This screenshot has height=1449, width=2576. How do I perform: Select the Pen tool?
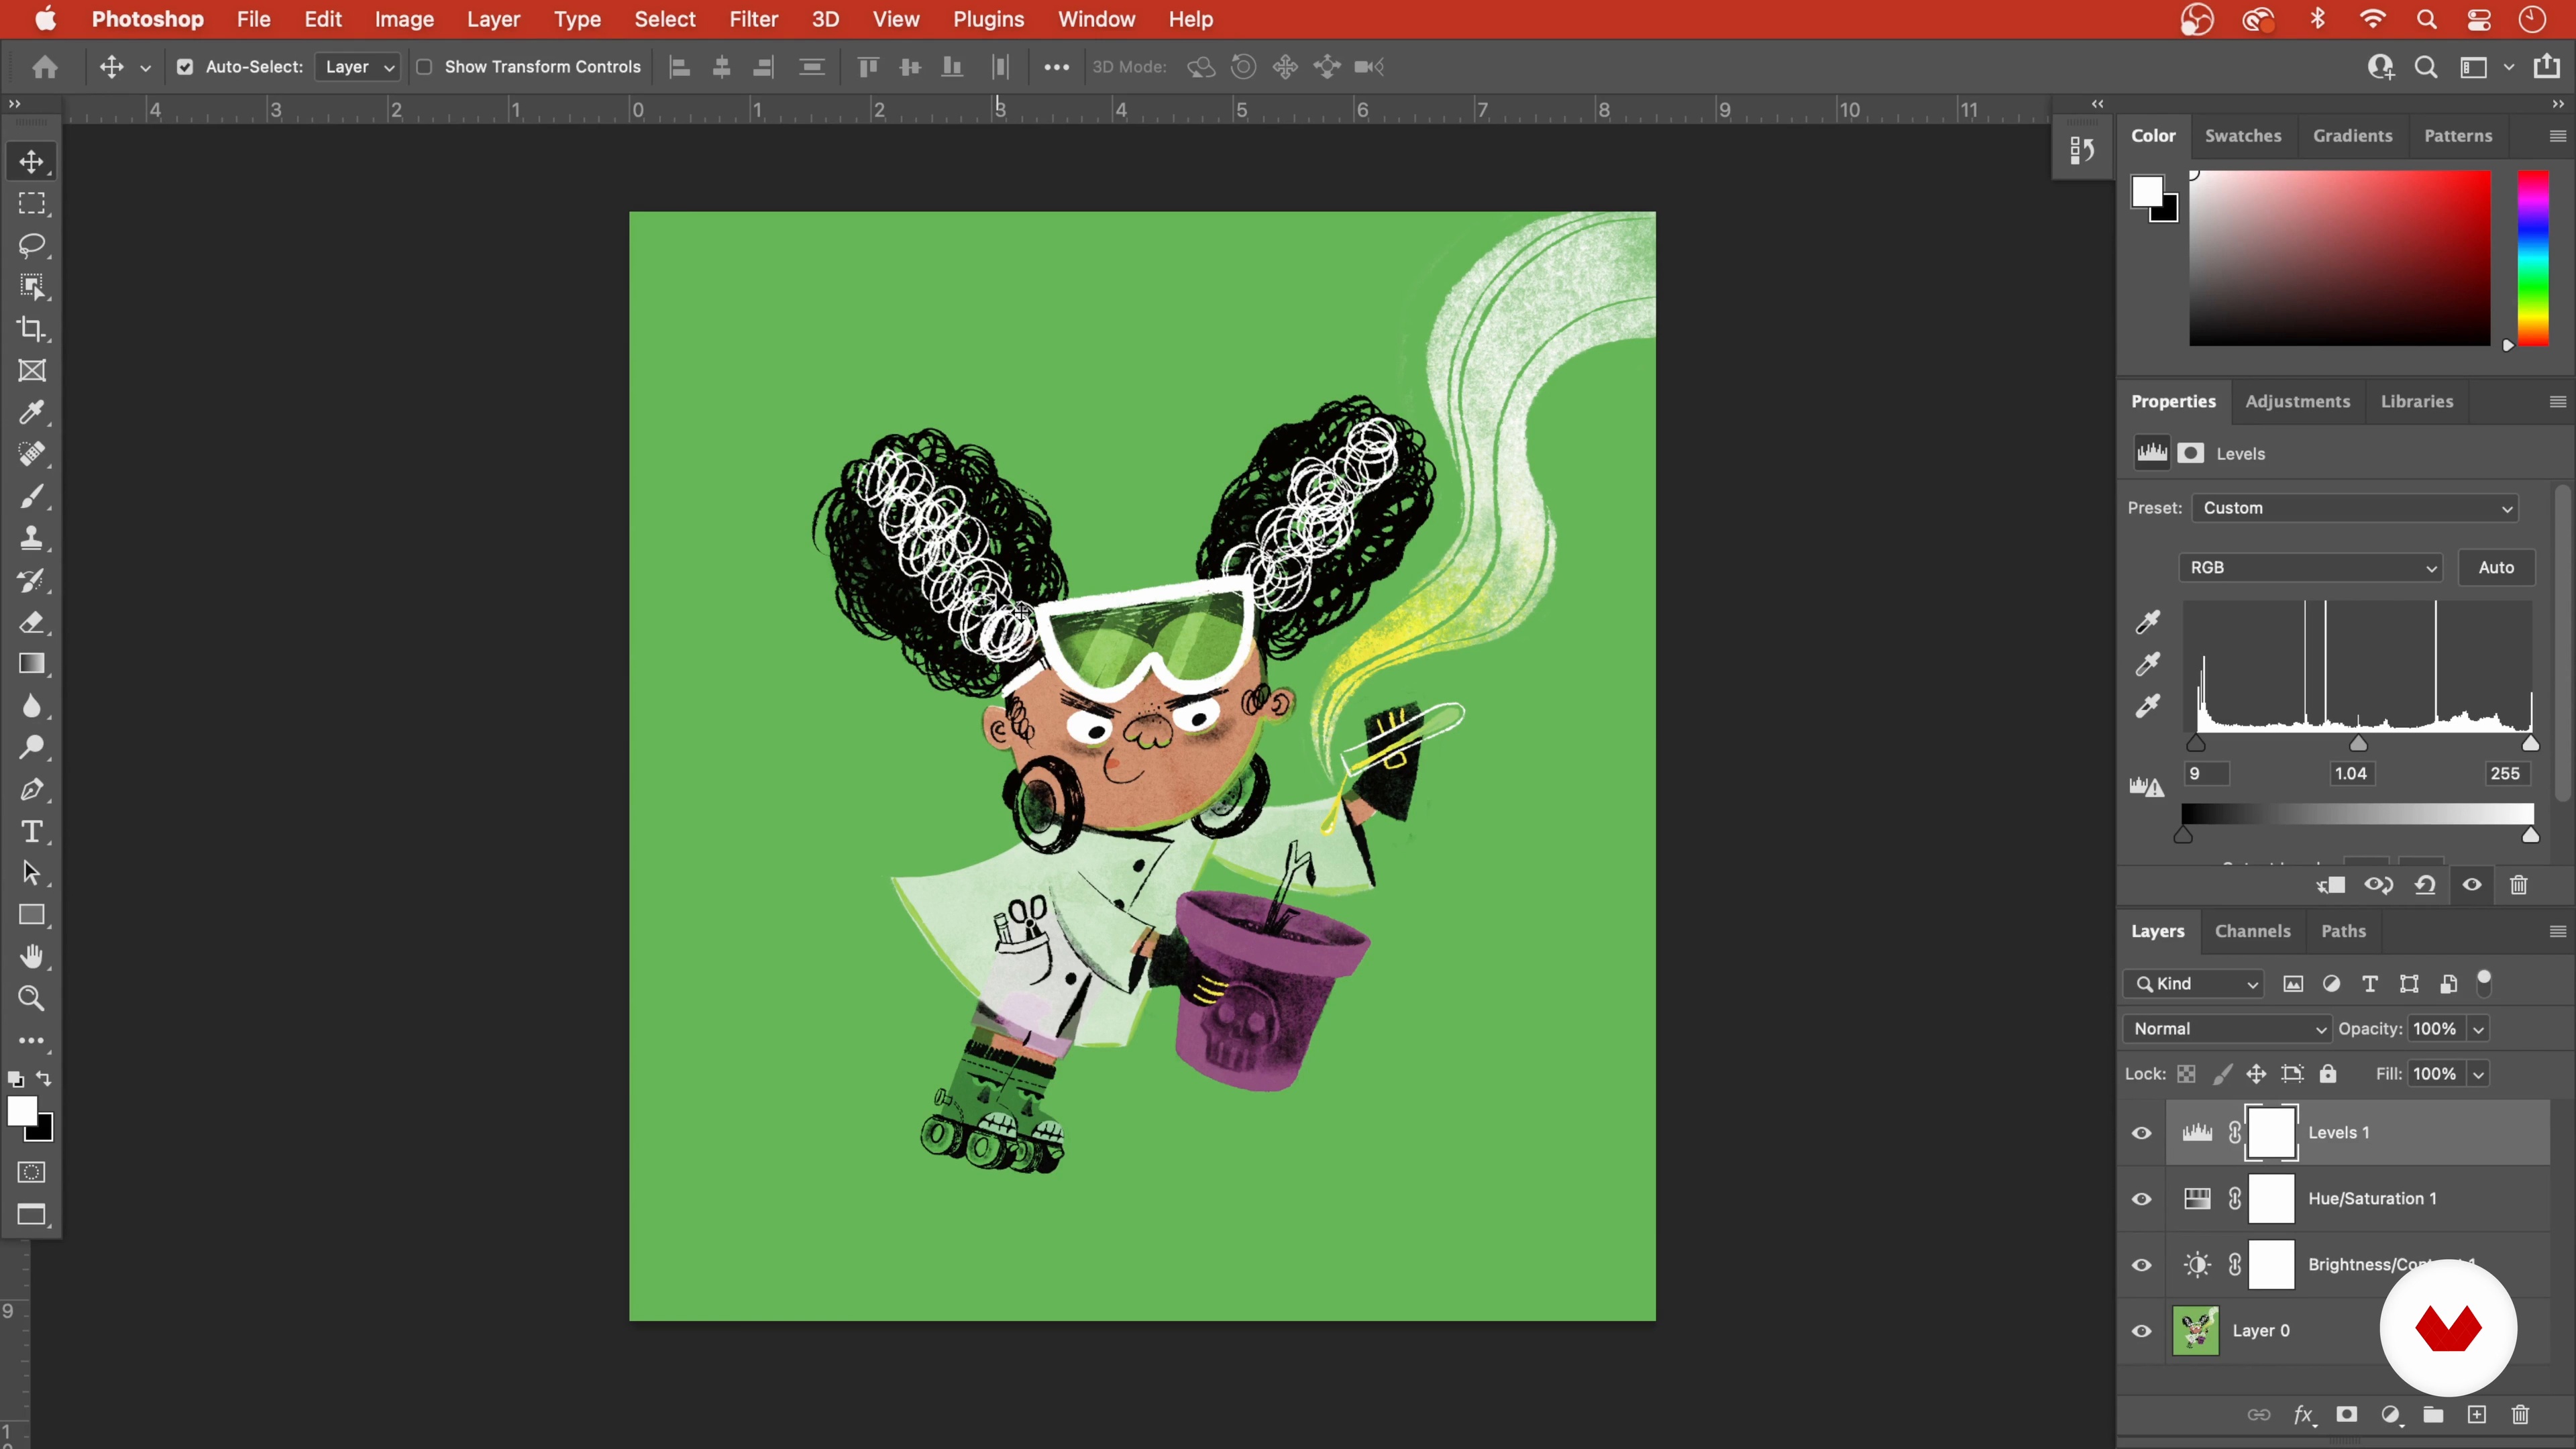click(32, 790)
